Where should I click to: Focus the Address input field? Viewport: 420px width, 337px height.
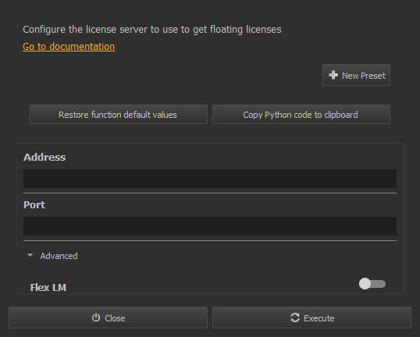pyautogui.click(x=210, y=179)
